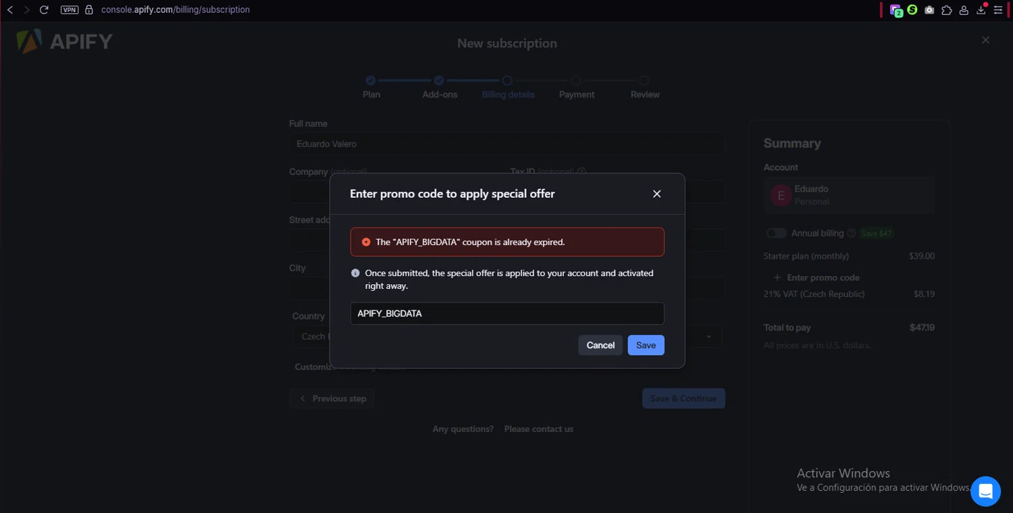This screenshot has height=513, width=1013.
Task: Open the browser profile account icon
Action: click(964, 10)
